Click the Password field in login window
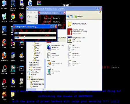 56,22
